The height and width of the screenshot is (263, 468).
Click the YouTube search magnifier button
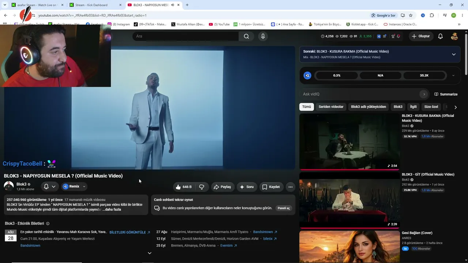coord(246,36)
